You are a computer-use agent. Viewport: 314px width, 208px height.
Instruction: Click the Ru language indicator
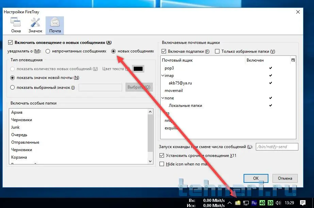[254, 203]
